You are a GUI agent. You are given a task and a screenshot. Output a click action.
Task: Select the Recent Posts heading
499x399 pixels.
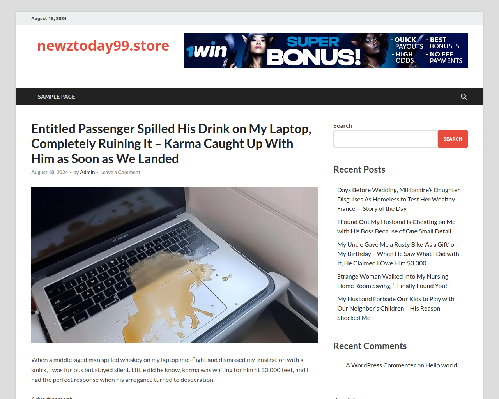(x=359, y=169)
